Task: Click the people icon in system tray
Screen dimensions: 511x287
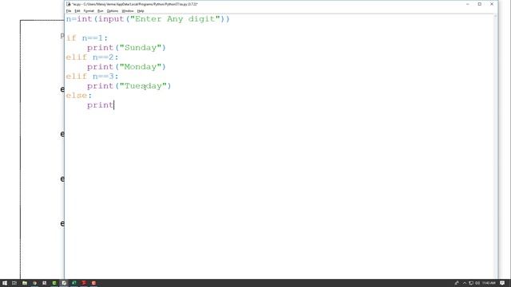Action: click(x=457, y=283)
